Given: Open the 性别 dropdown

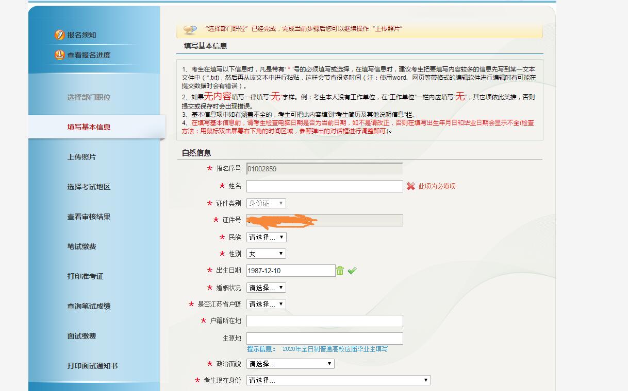Looking at the screenshot, I should point(266,254).
